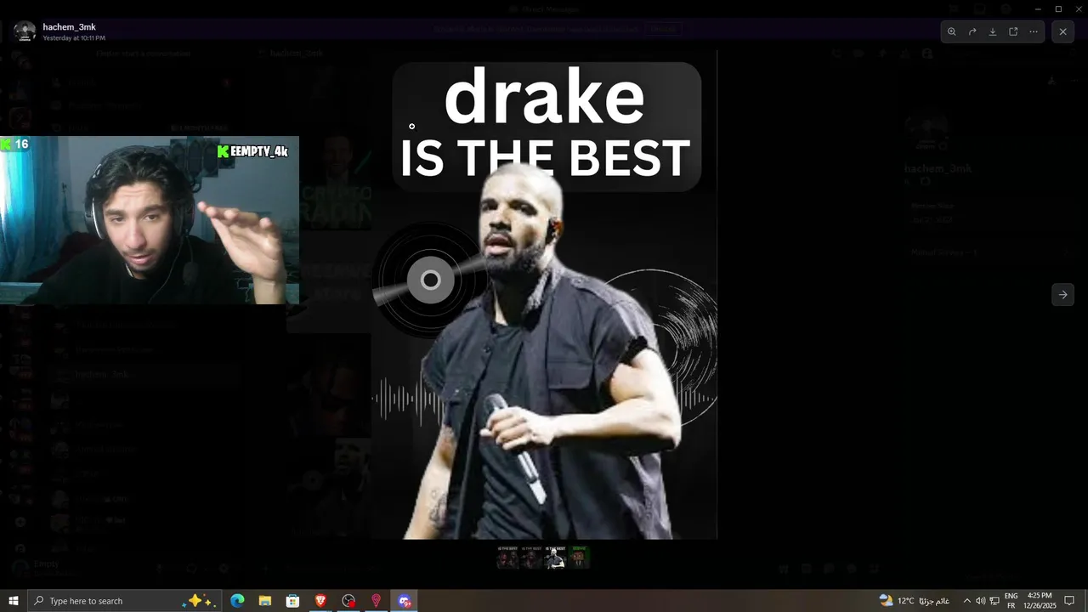Zoom into the image with the magnifier icon
The image size is (1088, 612).
click(952, 31)
